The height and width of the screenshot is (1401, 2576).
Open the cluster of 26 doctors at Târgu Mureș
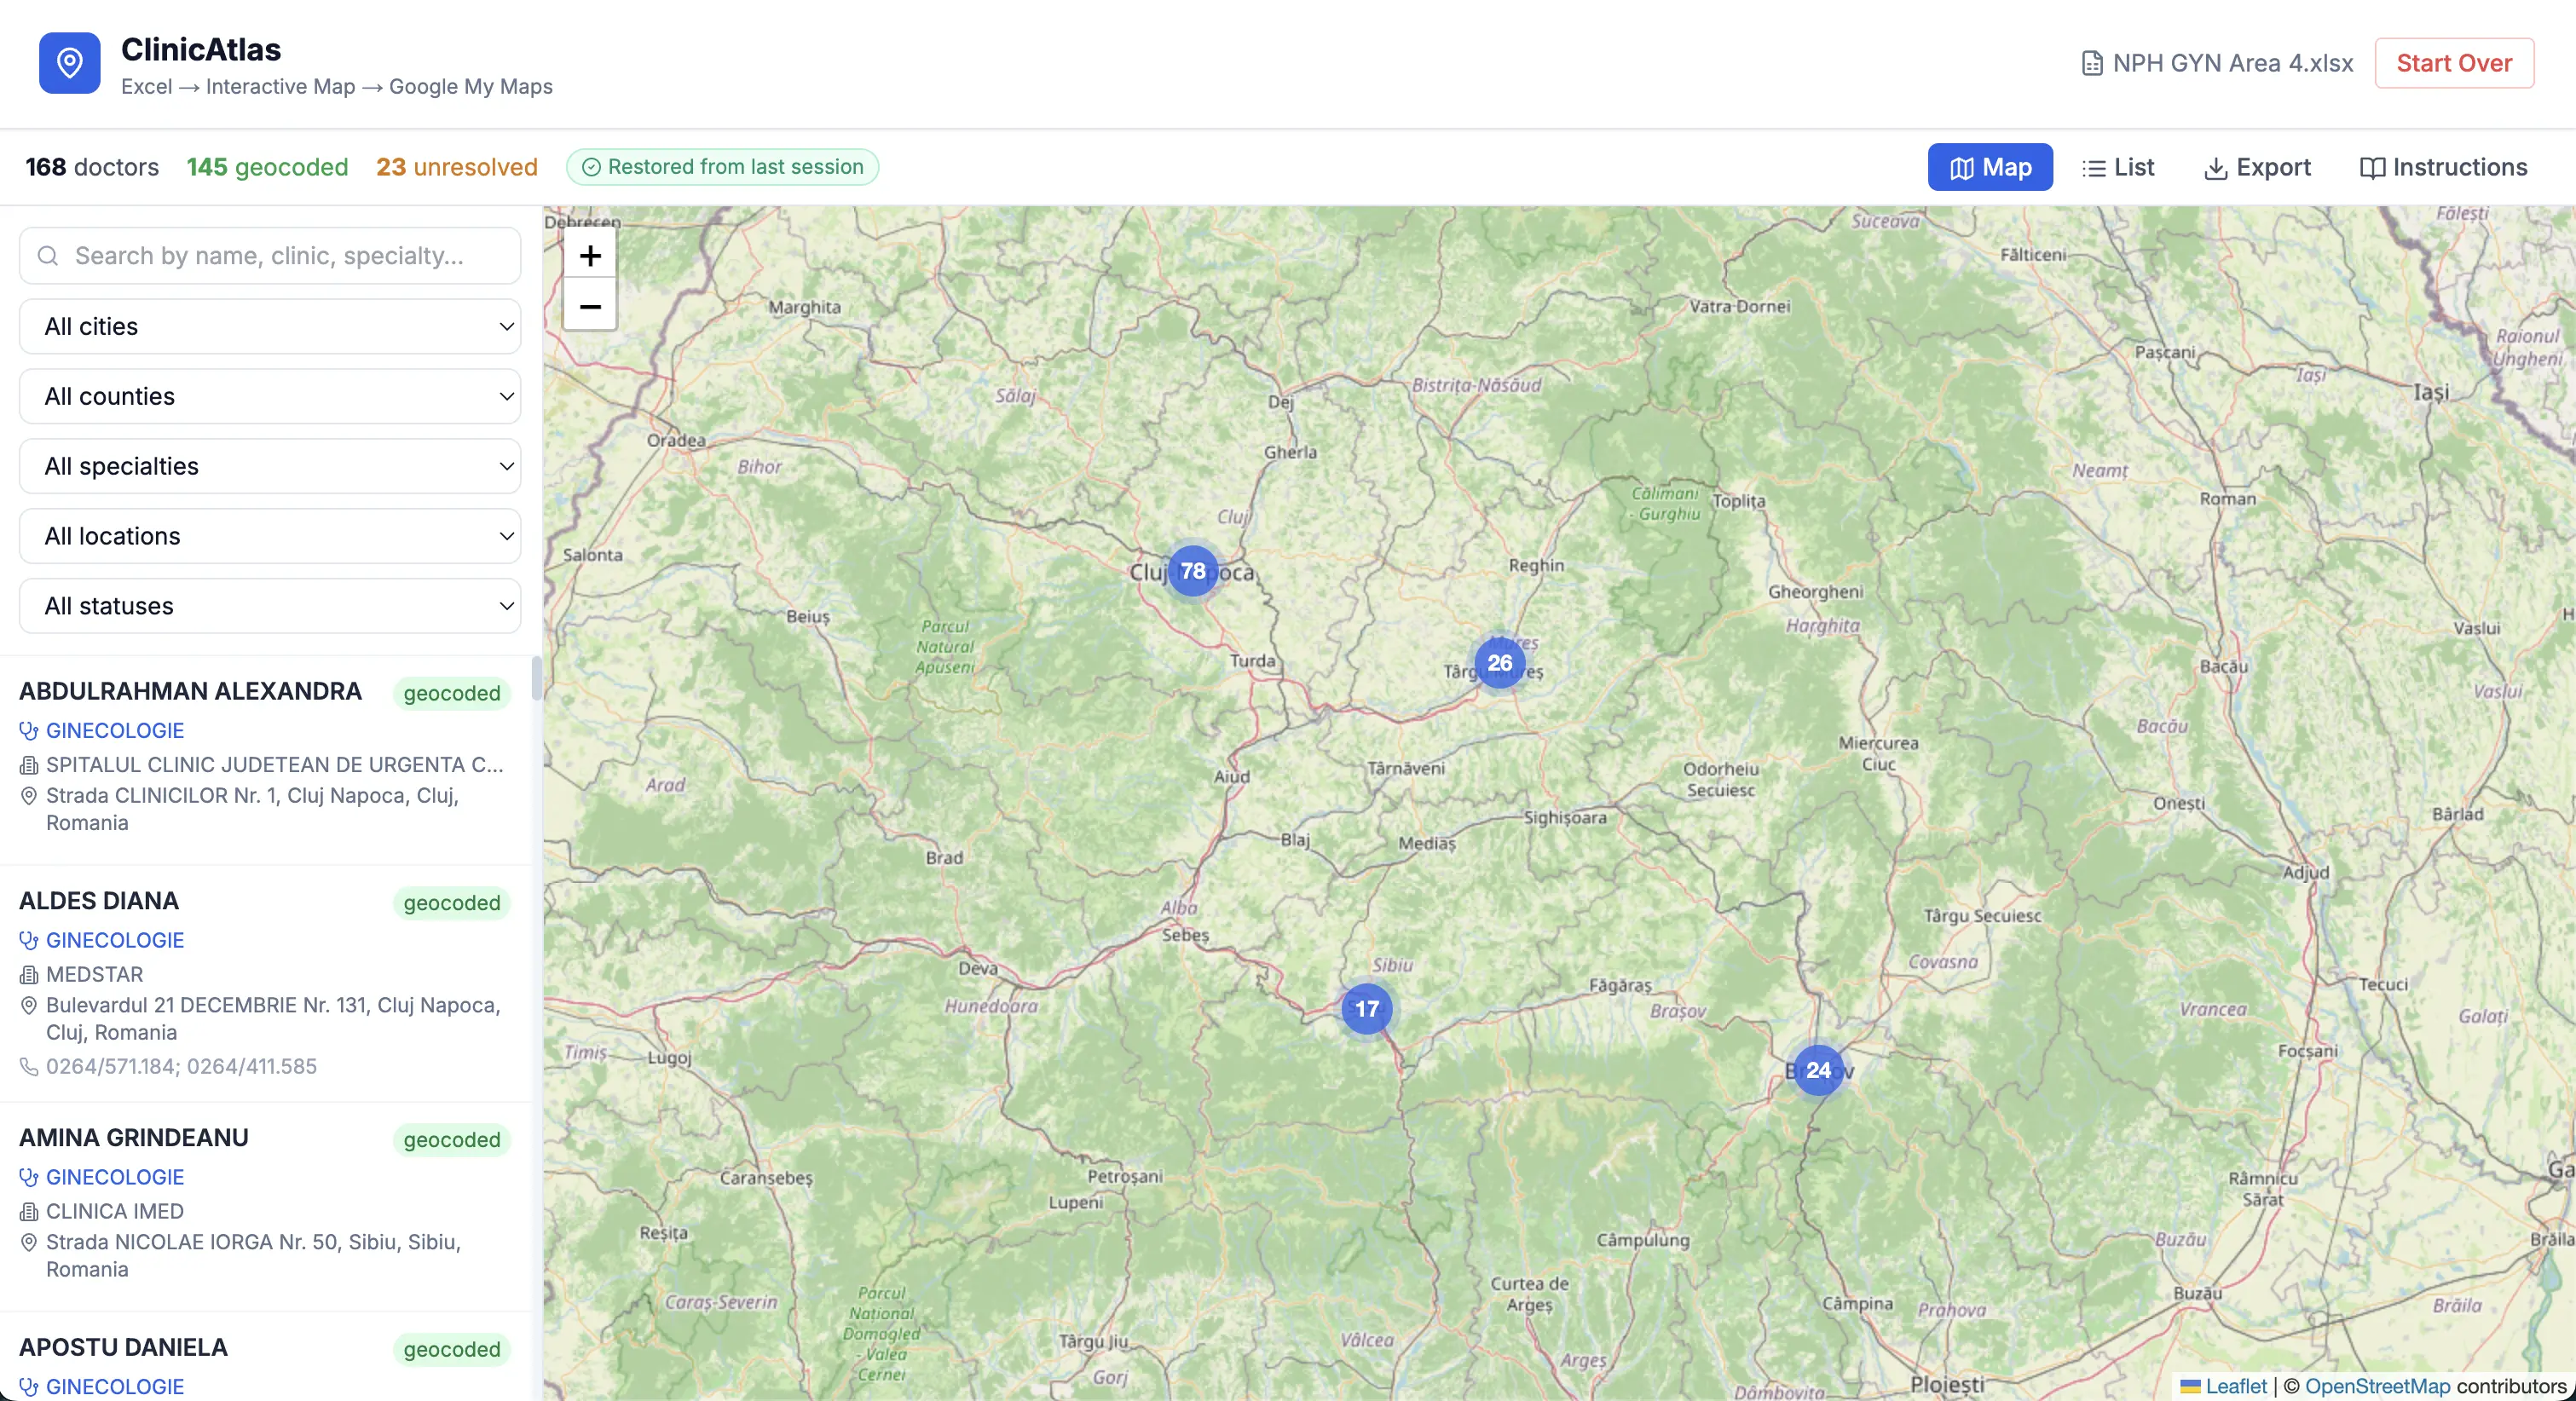(1499, 663)
